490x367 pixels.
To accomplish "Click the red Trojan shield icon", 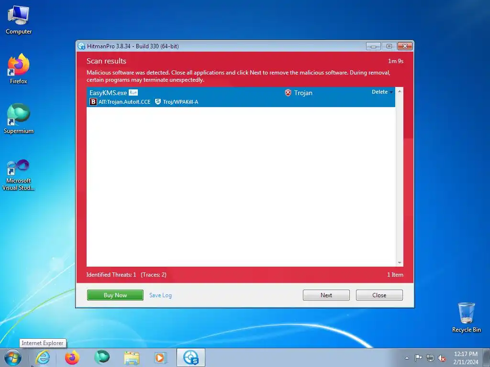I will point(288,93).
